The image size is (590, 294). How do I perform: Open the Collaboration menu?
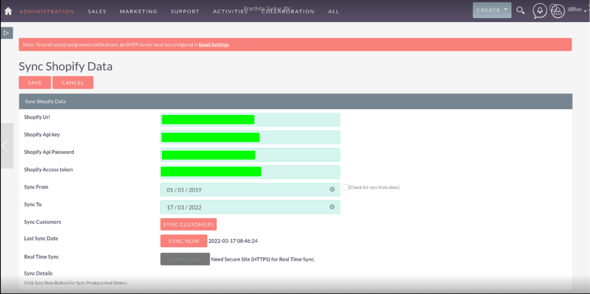(288, 11)
